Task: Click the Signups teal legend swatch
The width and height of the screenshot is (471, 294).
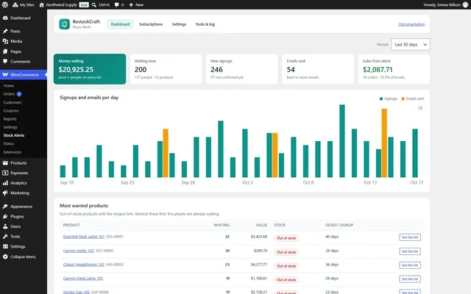Action: (x=381, y=98)
